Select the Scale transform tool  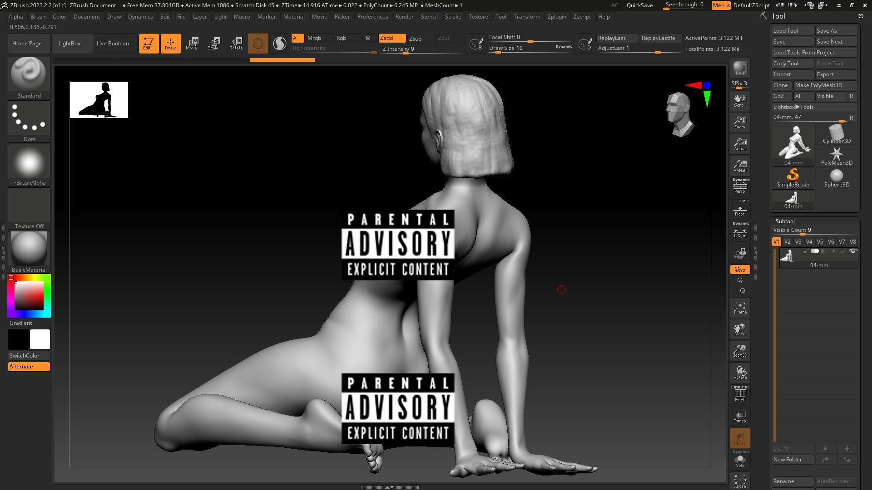point(213,44)
